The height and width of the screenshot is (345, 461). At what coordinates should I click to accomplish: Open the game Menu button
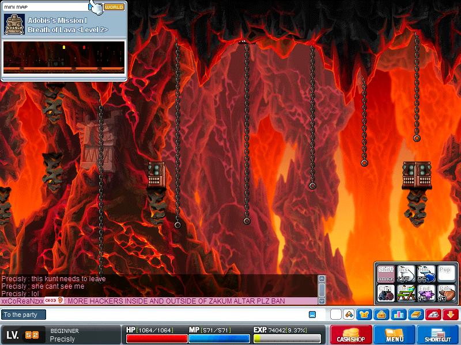[x=395, y=335]
